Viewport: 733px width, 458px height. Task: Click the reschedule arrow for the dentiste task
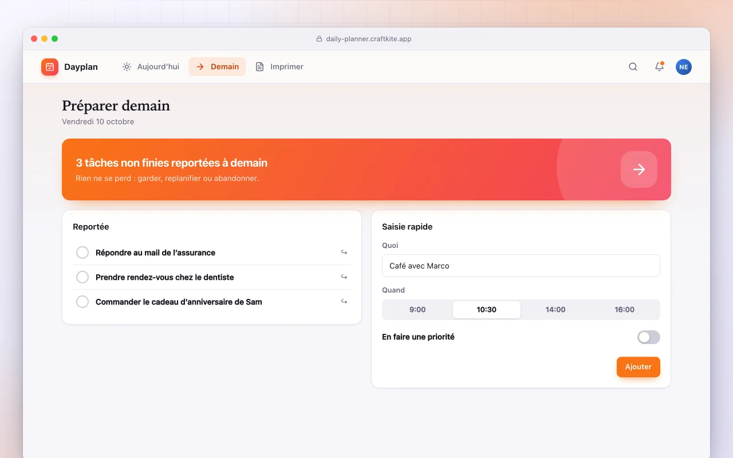coord(344,277)
